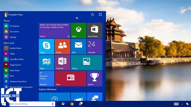Viewport: 191px width, 107px height.
Task: Open Settings from Places list
Action: click(13, 37)
